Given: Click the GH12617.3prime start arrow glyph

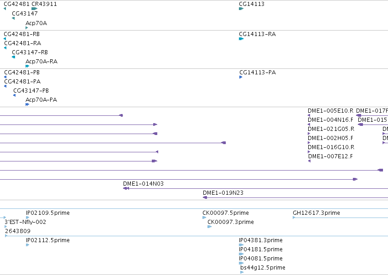Looking at the screenshot, I should (x=294, y=218).
